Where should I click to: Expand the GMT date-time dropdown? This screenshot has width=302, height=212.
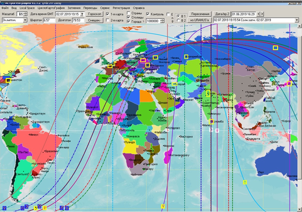82,14
